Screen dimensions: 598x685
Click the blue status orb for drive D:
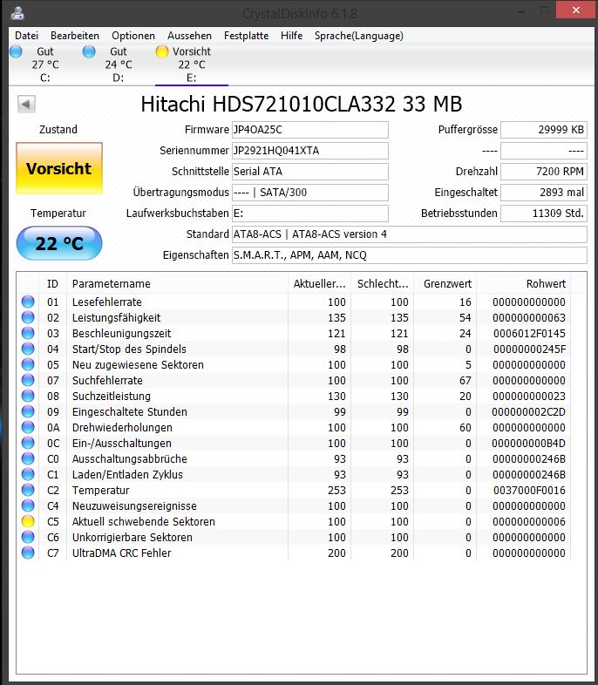pyautogui.click(x=89, y=51)
